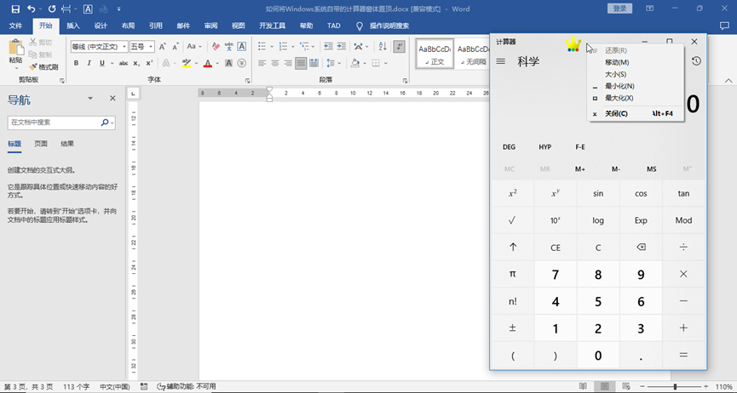
Task: Click the zoom slider in Word's status bar
Action: point(676,386)
